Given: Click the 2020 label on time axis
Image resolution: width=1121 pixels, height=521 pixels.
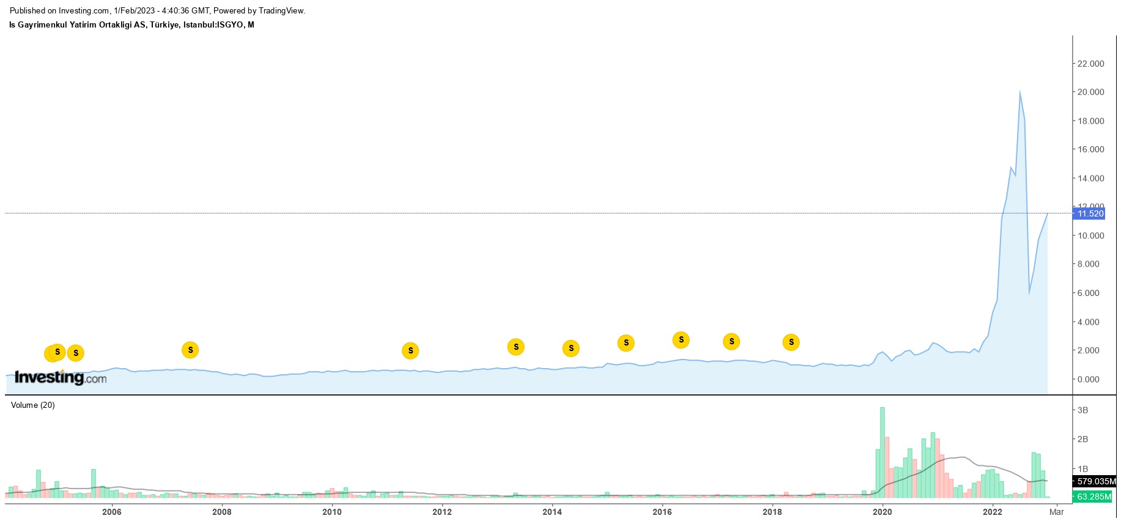Looking at the screenshot, I should (882, 512).
